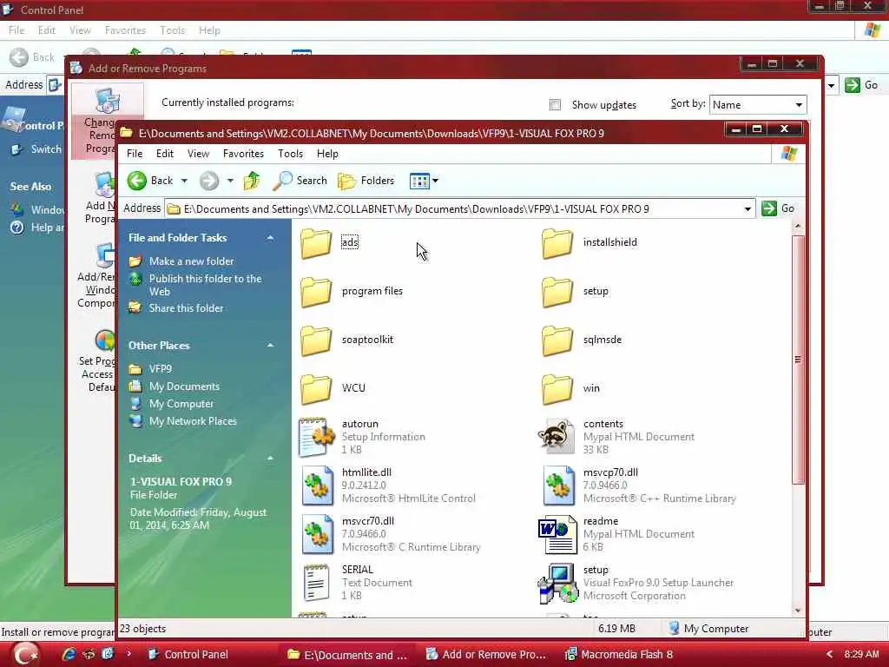889x667 pixels.
Task: Select the readme HTML document icon
Action: click(557, 534)
